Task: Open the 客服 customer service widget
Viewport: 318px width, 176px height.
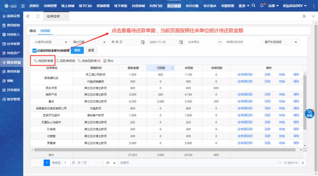Action: tap(309, 113)
